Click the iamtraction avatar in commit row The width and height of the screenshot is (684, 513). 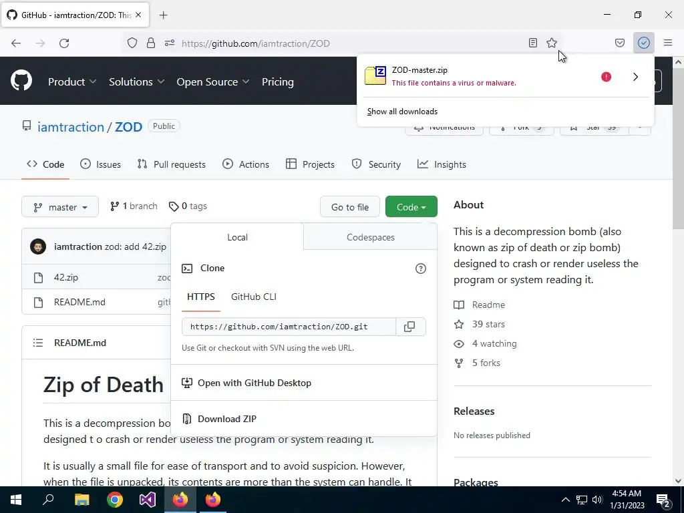point(38,246)
